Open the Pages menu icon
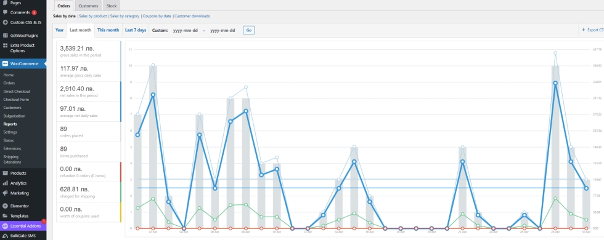Image resolution: width=604 pixels, height=240 pixels. tap(5, 2)
